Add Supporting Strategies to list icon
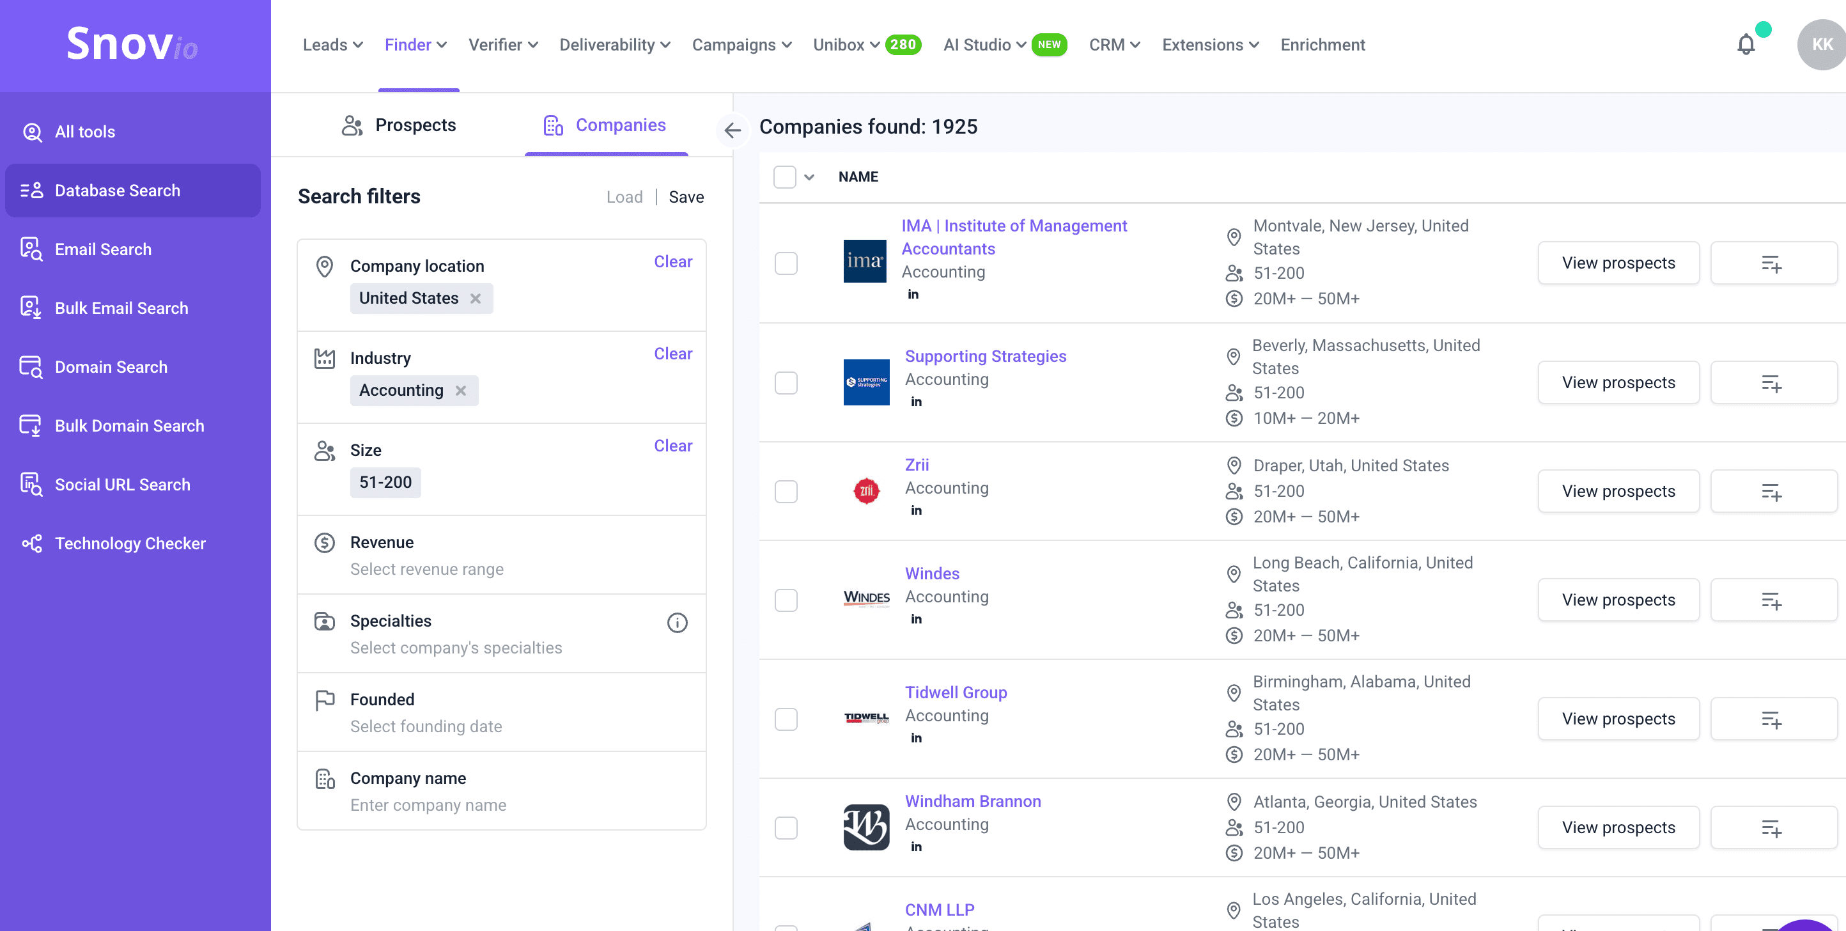Screen dimensions: 1846x931 1772,383
